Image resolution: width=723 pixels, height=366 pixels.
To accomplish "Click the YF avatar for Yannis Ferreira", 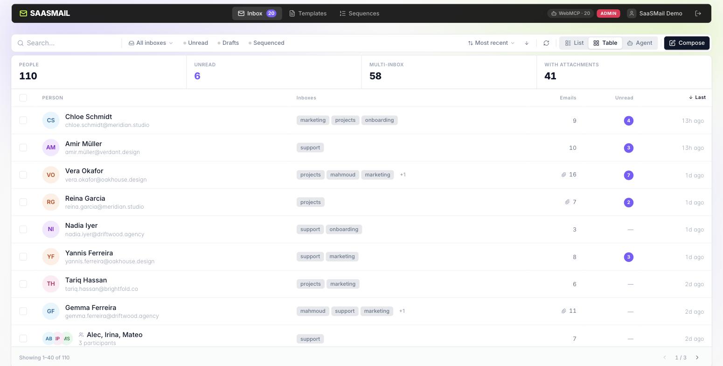I will coord(51,257).
